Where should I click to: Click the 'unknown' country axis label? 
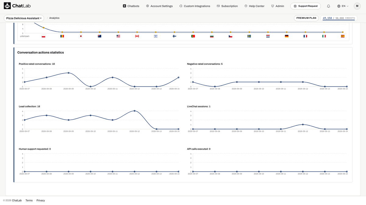[25, 36]
